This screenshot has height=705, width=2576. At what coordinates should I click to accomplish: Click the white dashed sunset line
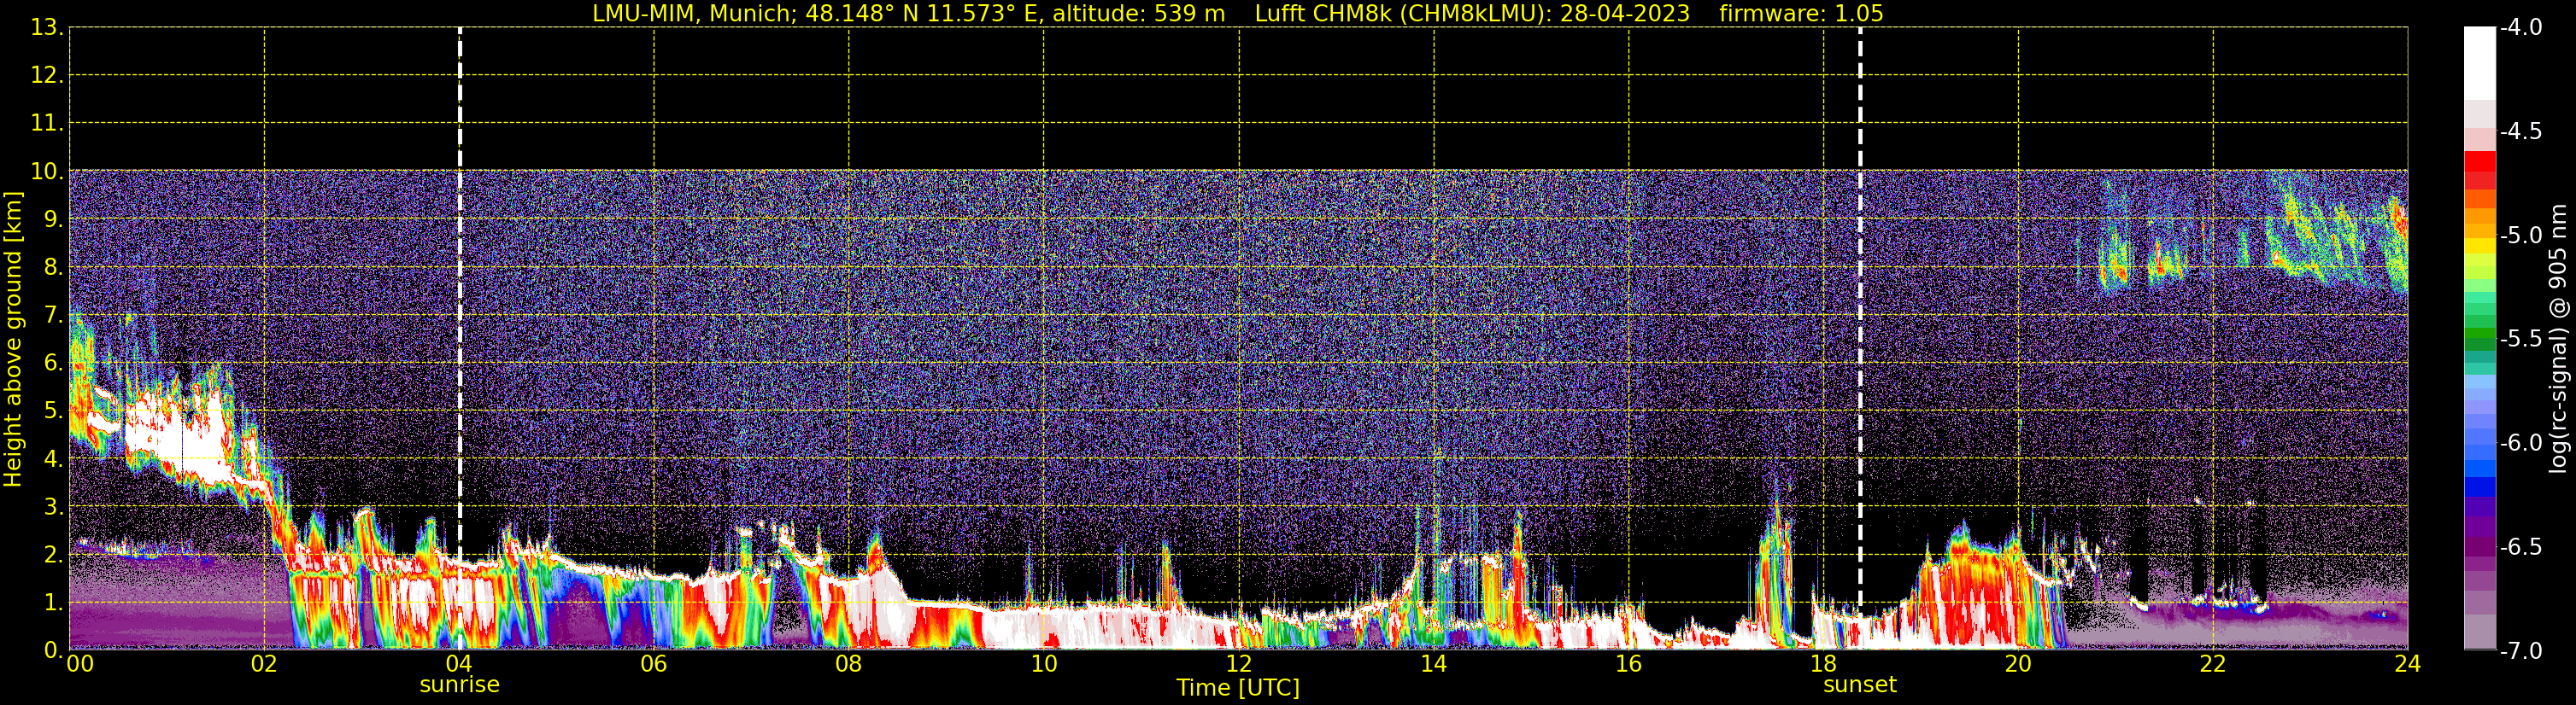pos(1860,300)
